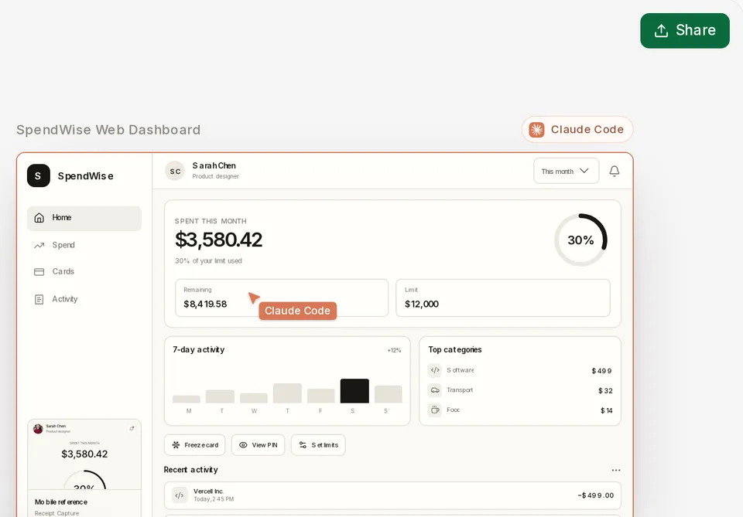This screenshot has height=517, width=743.
Task: Open the Home sidebar menu item
Action: [x=84, y=218]
